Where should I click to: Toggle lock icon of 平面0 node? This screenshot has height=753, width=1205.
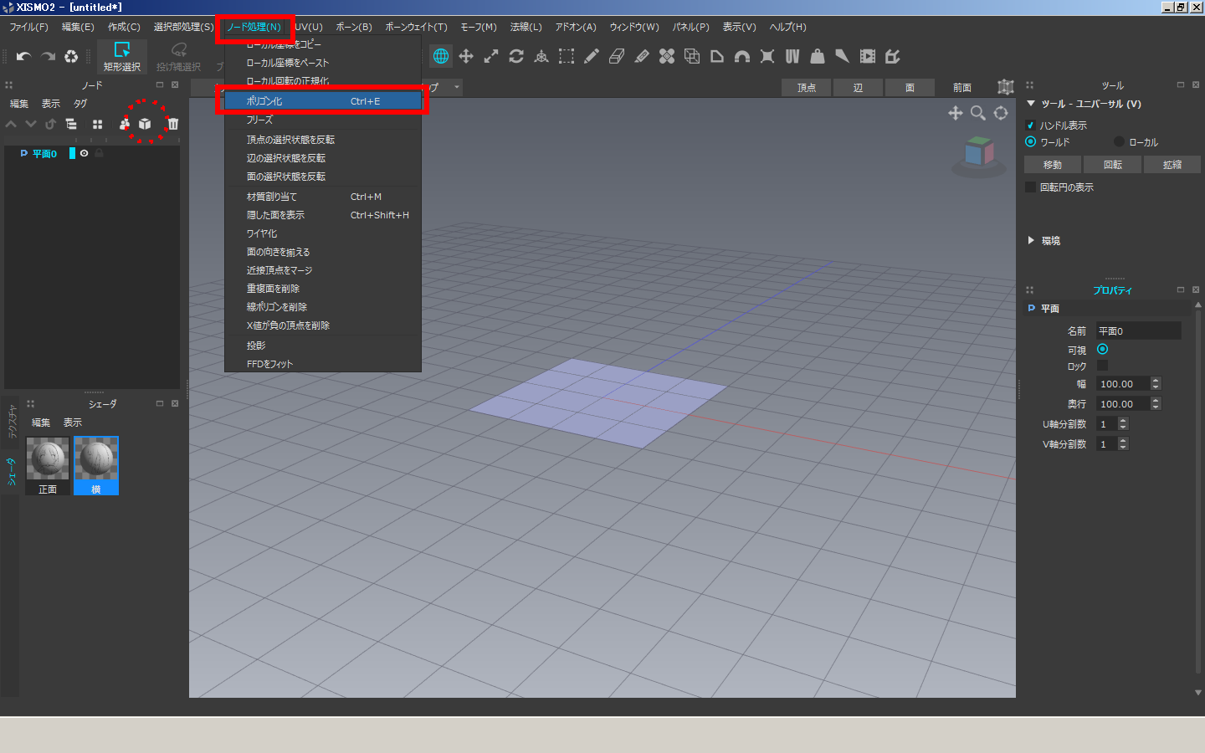click(x=99, y=153)
